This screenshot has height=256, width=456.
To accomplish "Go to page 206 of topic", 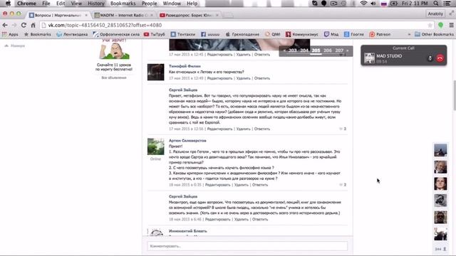I will 328,50.
